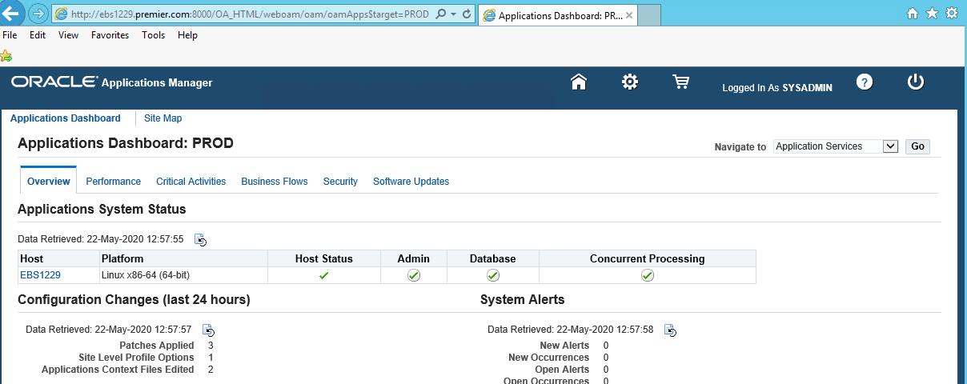The height and width of the screenshot is (384, 967).
Task: Click the Logout power icon
Action: tap(916, 82)
